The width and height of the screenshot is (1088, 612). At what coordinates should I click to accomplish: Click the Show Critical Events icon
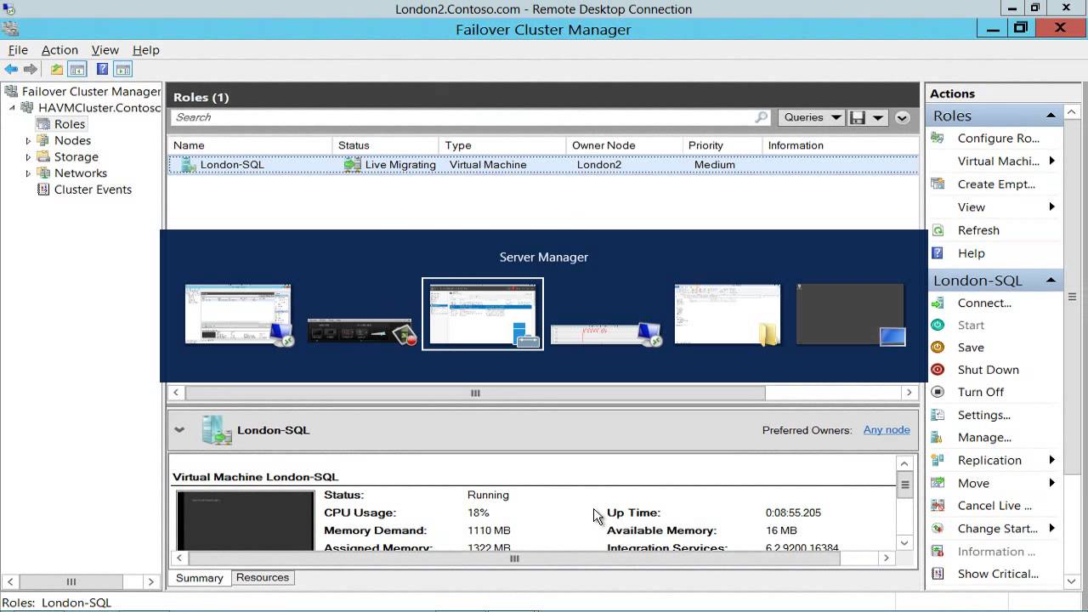[938, 574]
